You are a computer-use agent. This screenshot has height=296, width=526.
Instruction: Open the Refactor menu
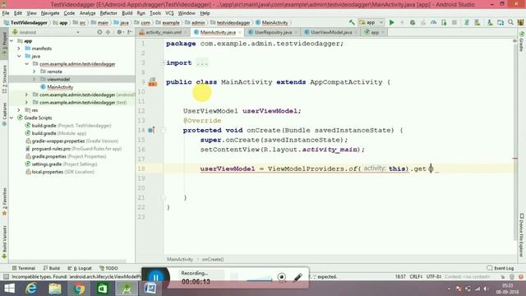tap(108, 13)
